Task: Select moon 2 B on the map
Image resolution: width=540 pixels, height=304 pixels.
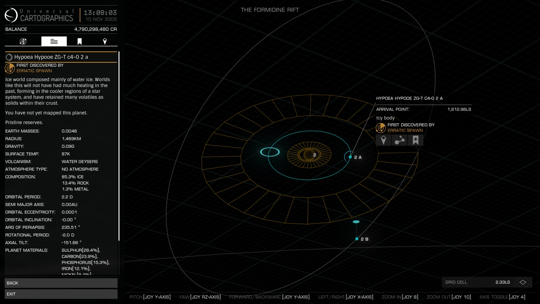Action: tap(356, 239)
